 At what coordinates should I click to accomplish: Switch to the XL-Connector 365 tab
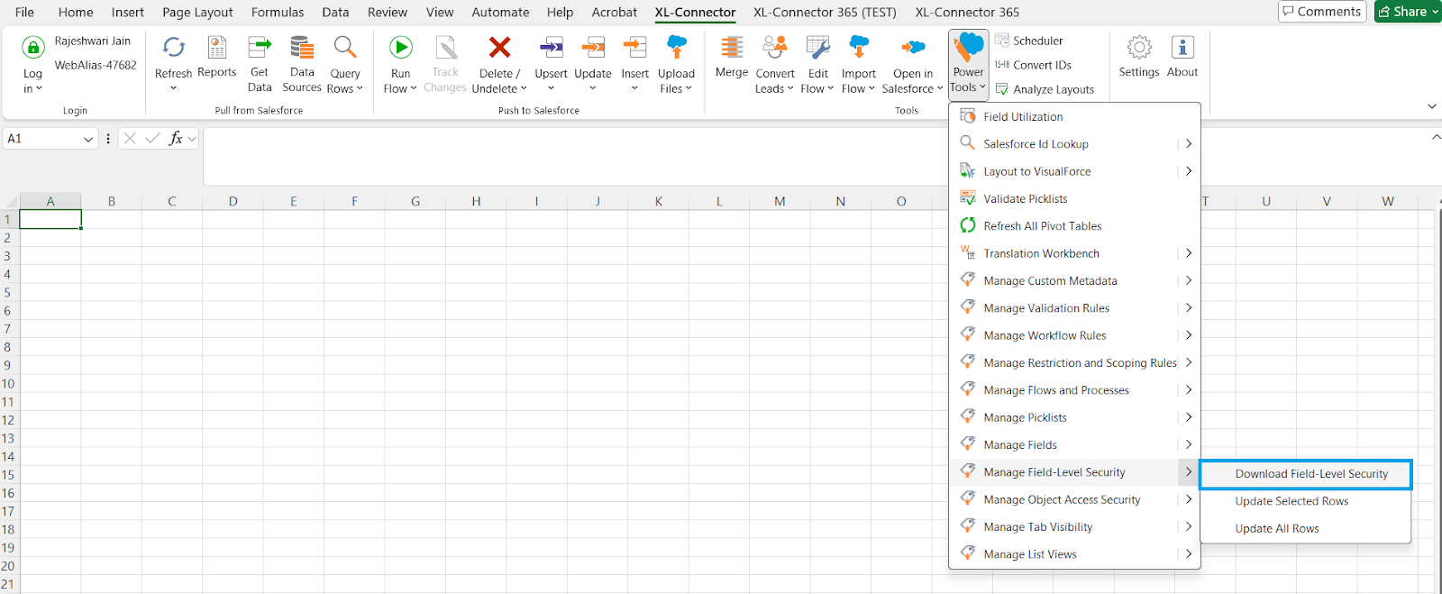(967, 13)
